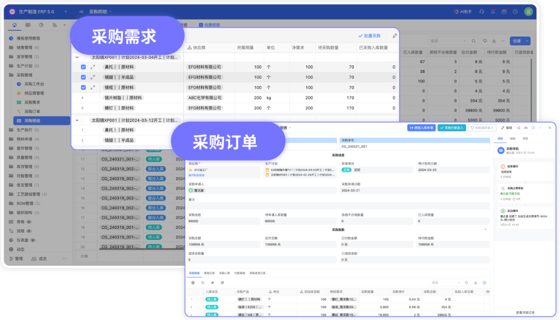560x320 pixels.
Task: Click the sort icon in order detail table toolbar
Action: click(202, 283)
